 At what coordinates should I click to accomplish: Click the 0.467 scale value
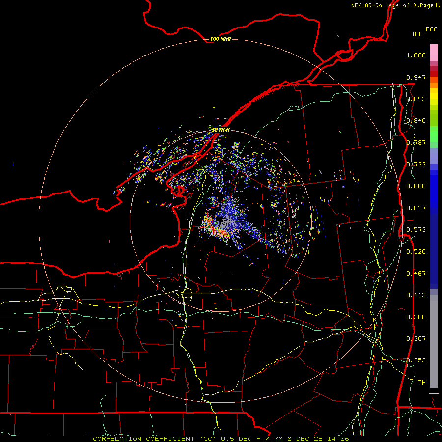coord(416,274)
